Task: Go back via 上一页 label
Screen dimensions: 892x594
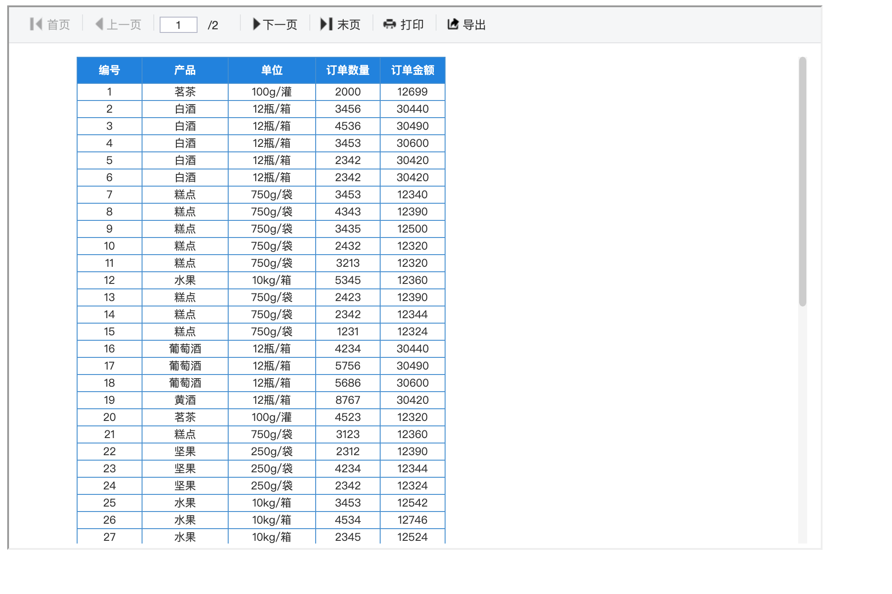Action: [x=124, y=25]
